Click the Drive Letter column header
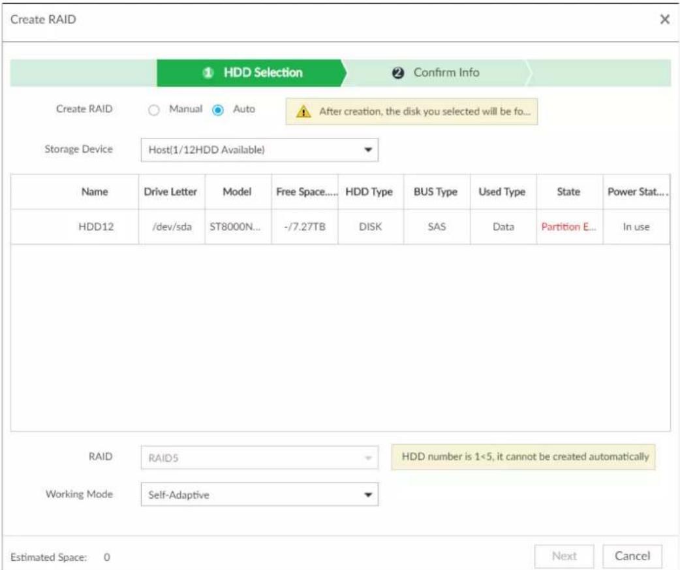The height and width of the screenshot is (570, 680). (170, 192)
